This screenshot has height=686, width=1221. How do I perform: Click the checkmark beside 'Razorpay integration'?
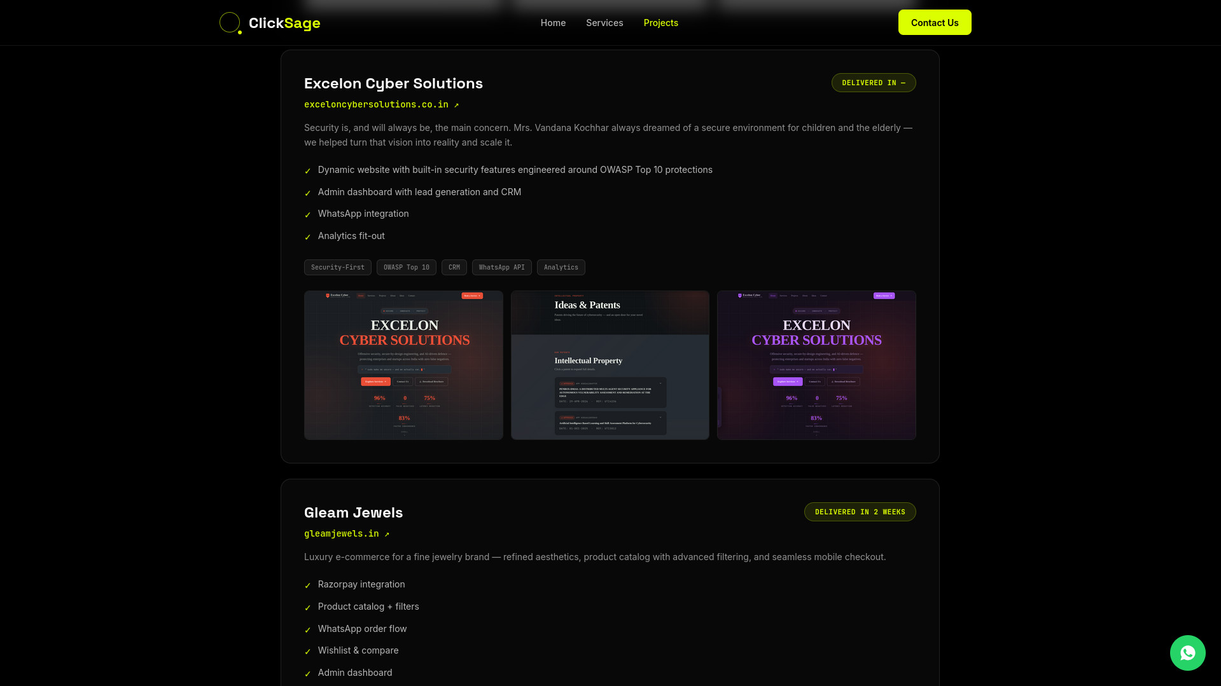pos(308,586)
